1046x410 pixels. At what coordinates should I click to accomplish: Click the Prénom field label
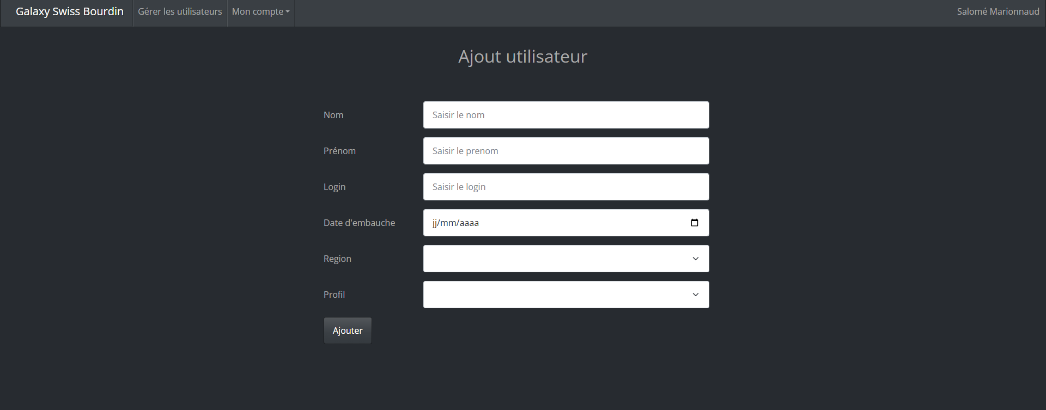point(339,151)
